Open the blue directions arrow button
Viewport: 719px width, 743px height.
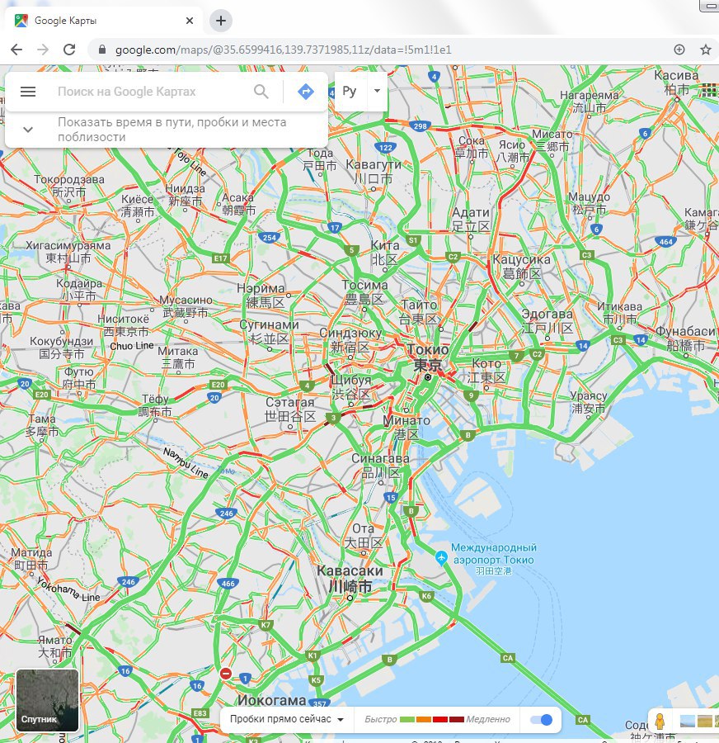point(306,92)
